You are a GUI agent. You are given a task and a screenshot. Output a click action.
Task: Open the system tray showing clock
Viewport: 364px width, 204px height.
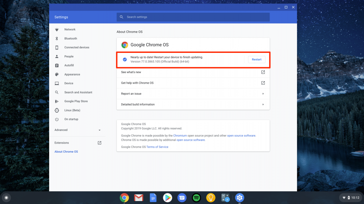pos(350,198)
